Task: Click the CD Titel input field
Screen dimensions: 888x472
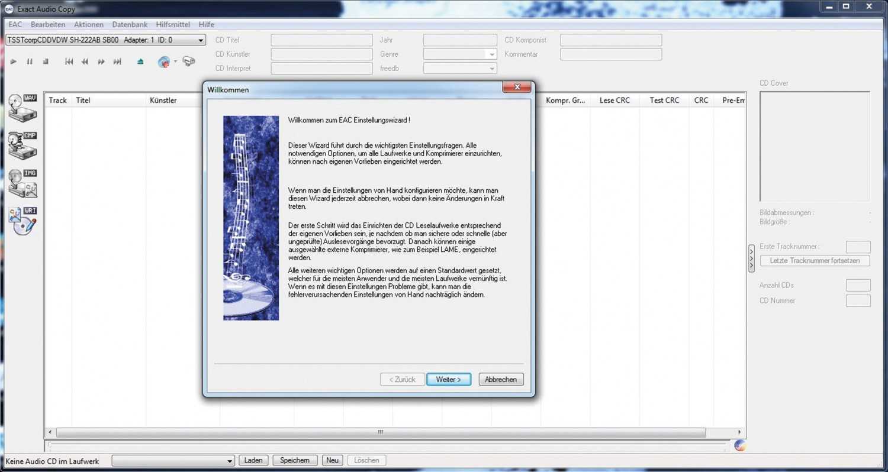Action: click(x=321, y=40)
